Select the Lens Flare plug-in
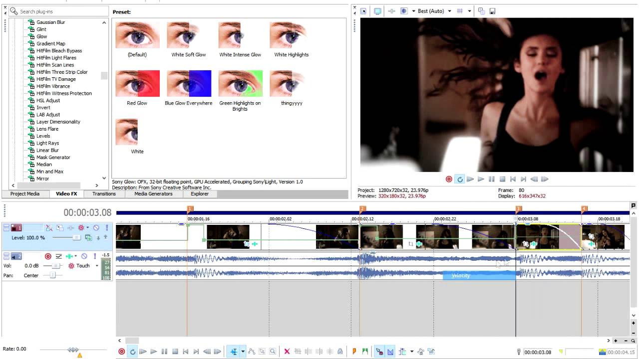Viewport: 639px width, 359px height. click(47, 129)
